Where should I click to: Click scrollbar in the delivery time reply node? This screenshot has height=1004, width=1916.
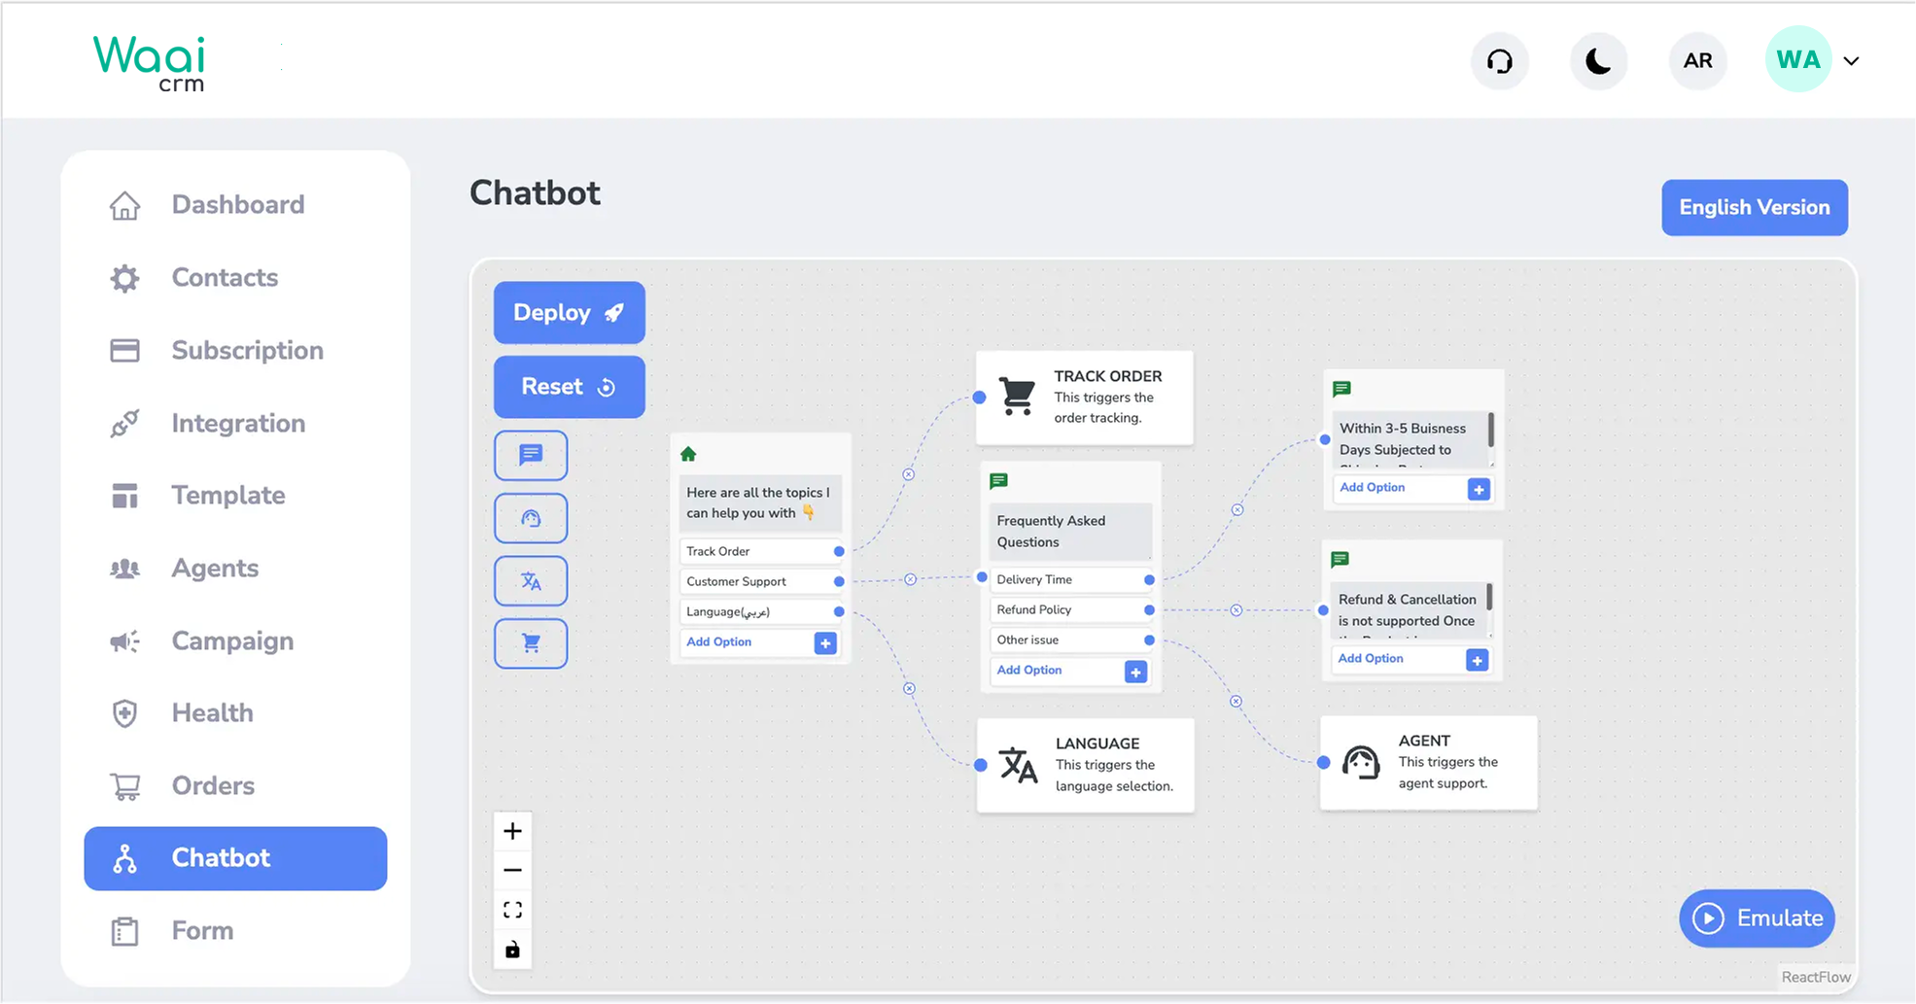[x=1490, y=430]
